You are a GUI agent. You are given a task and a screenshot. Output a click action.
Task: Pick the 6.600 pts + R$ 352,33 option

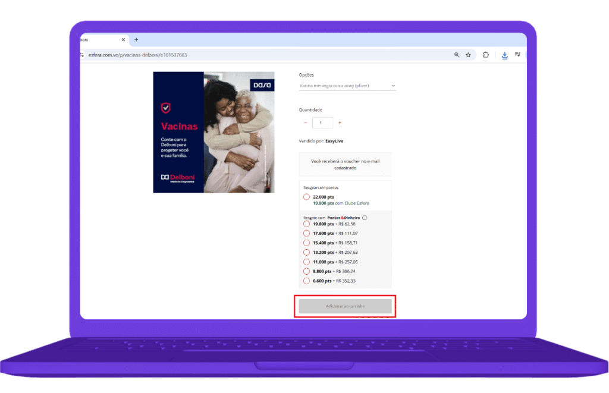coord(306,280)
